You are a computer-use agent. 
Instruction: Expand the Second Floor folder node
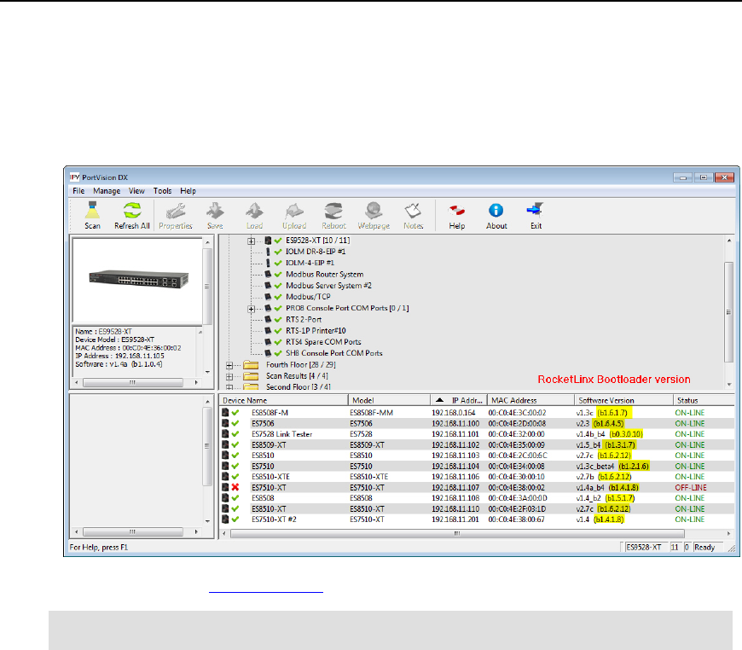pyautogui.click(x=229, y=386)
